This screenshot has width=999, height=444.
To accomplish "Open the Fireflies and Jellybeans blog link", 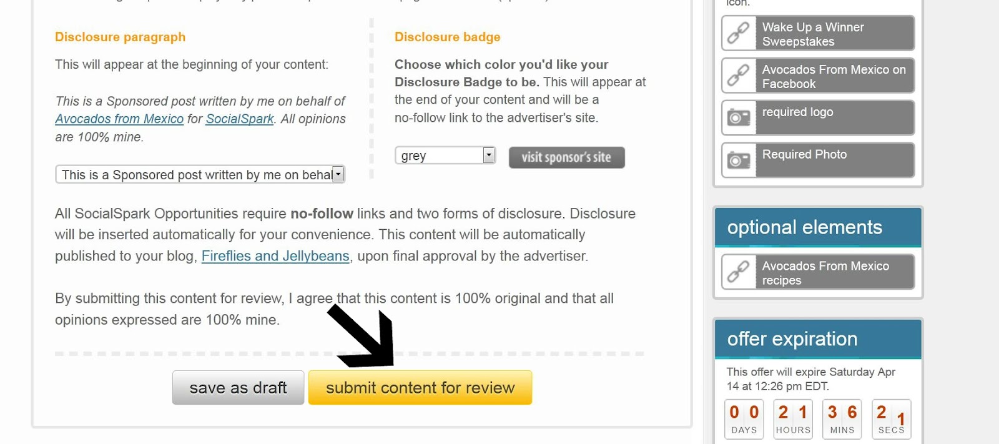I will coord(275,256).
